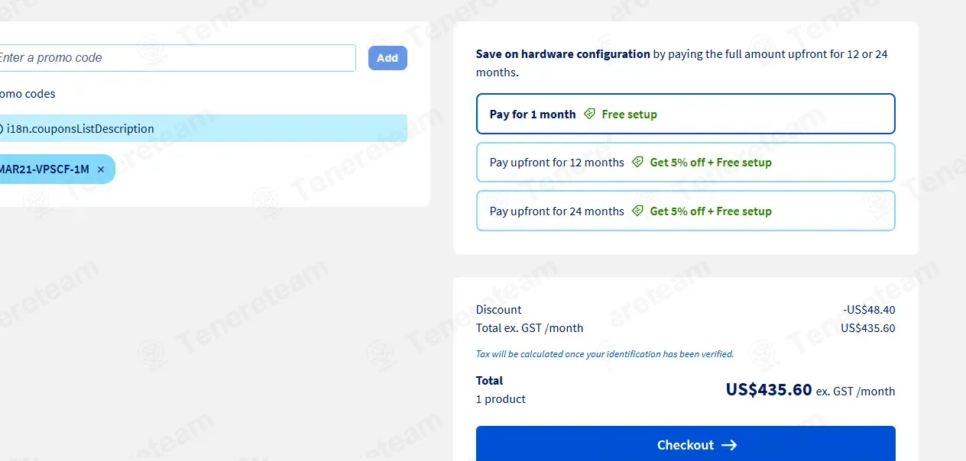Image resolution: width=966 pixels, height=461 pixels.
Task: Select the Pay for 1 month option
Action: pos(533,114)
